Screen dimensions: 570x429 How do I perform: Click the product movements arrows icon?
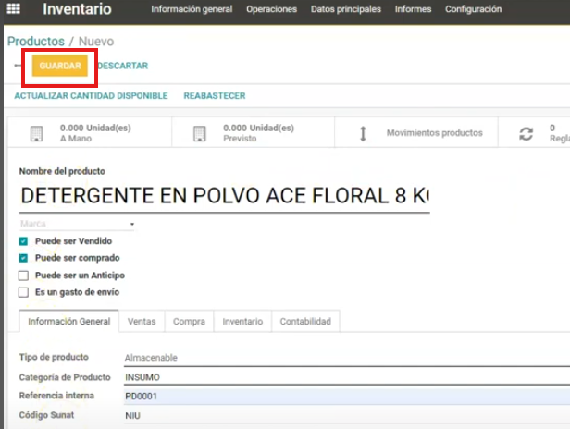363,133
